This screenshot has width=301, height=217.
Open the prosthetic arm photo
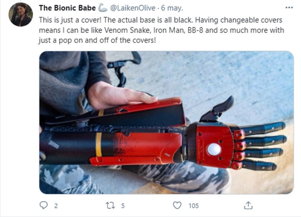coord(167,123)
